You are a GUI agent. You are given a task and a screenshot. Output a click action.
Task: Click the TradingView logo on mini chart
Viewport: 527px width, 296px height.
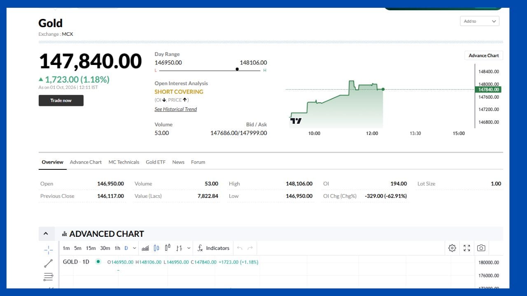[296, 120]
